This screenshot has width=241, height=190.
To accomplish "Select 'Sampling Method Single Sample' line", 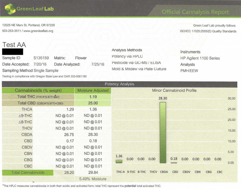I will pyautogui.click(x=30, y=71).
